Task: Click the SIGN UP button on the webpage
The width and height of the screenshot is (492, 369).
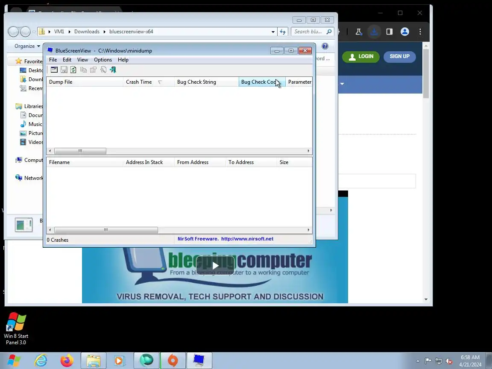Action: tap(399, 56)
